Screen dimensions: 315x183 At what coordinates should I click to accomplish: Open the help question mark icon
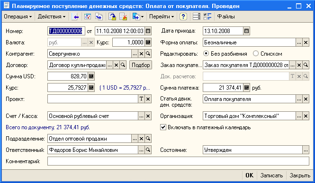[183, 17]
